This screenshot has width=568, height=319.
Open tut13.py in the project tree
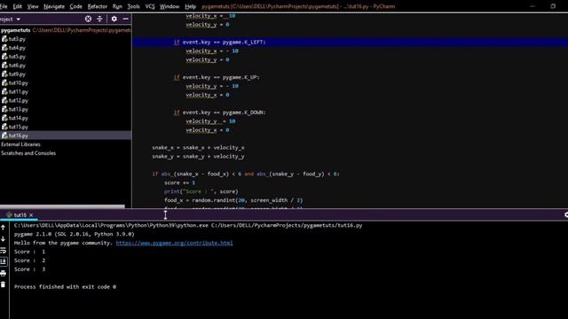tap(19, 109)
